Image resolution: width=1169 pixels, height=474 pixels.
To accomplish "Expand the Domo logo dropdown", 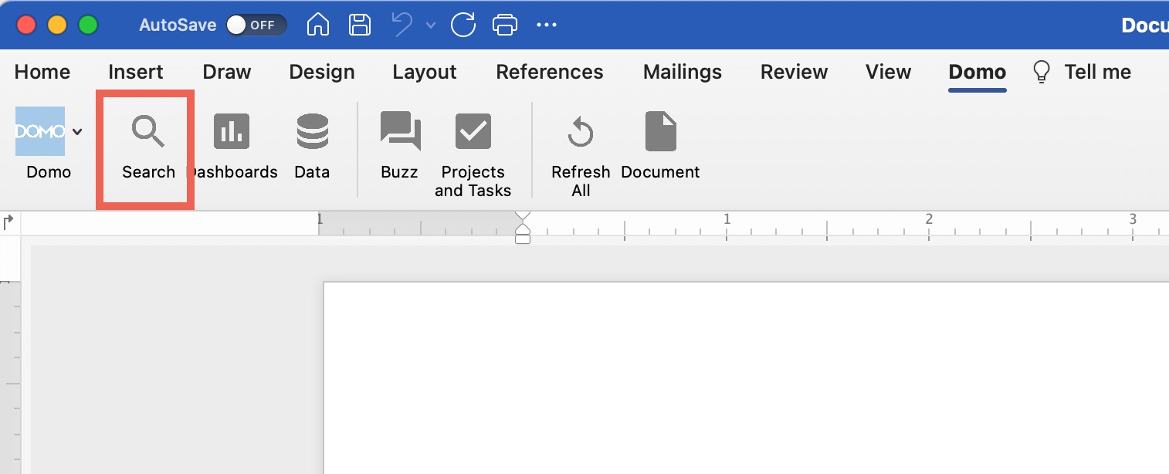I will pyautogui.click(x=77, y=131).
